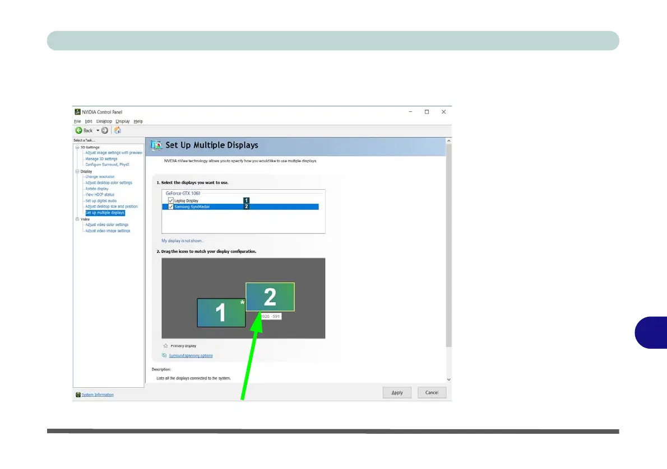
Task: Click the display 2 monitor thumbnail
Action: (x=270, y=297)
